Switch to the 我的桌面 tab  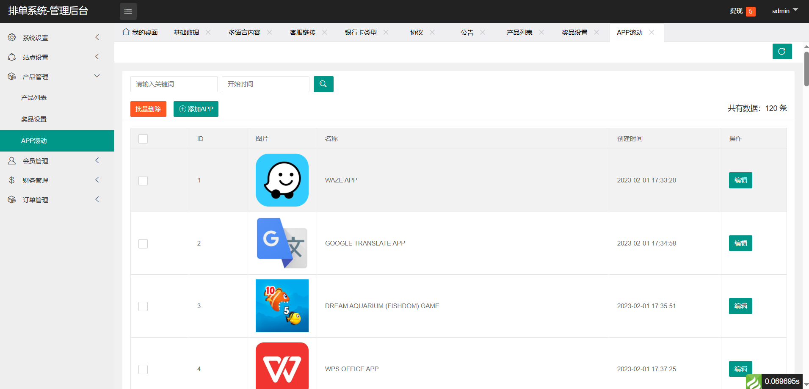coord(140,33)
